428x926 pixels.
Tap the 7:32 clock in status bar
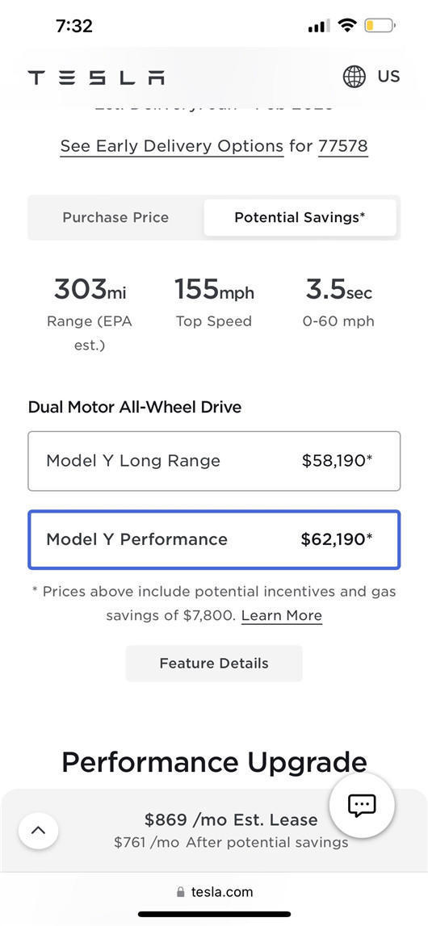pyautogui.click(x=74, y=26)
